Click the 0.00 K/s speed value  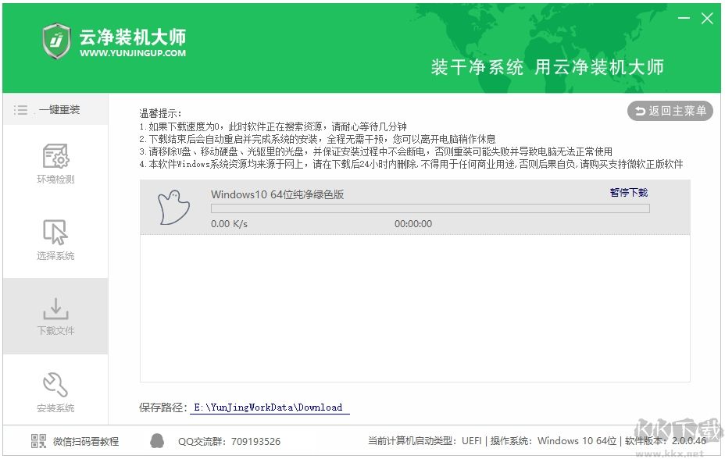pos(229,224)
